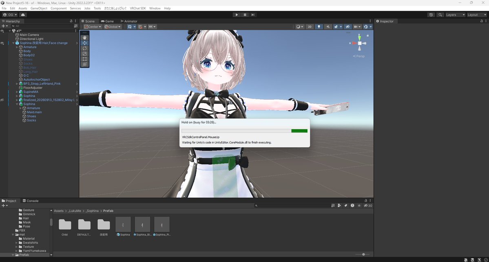Open the VRChat SDK menu
Image resolution: width=489 pixels, height=262 pixels.
(138, 9)
